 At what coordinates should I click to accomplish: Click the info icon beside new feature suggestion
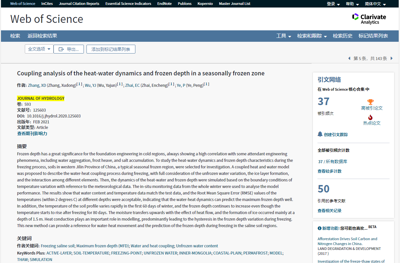pyautogui.click(x=320, y=228)
